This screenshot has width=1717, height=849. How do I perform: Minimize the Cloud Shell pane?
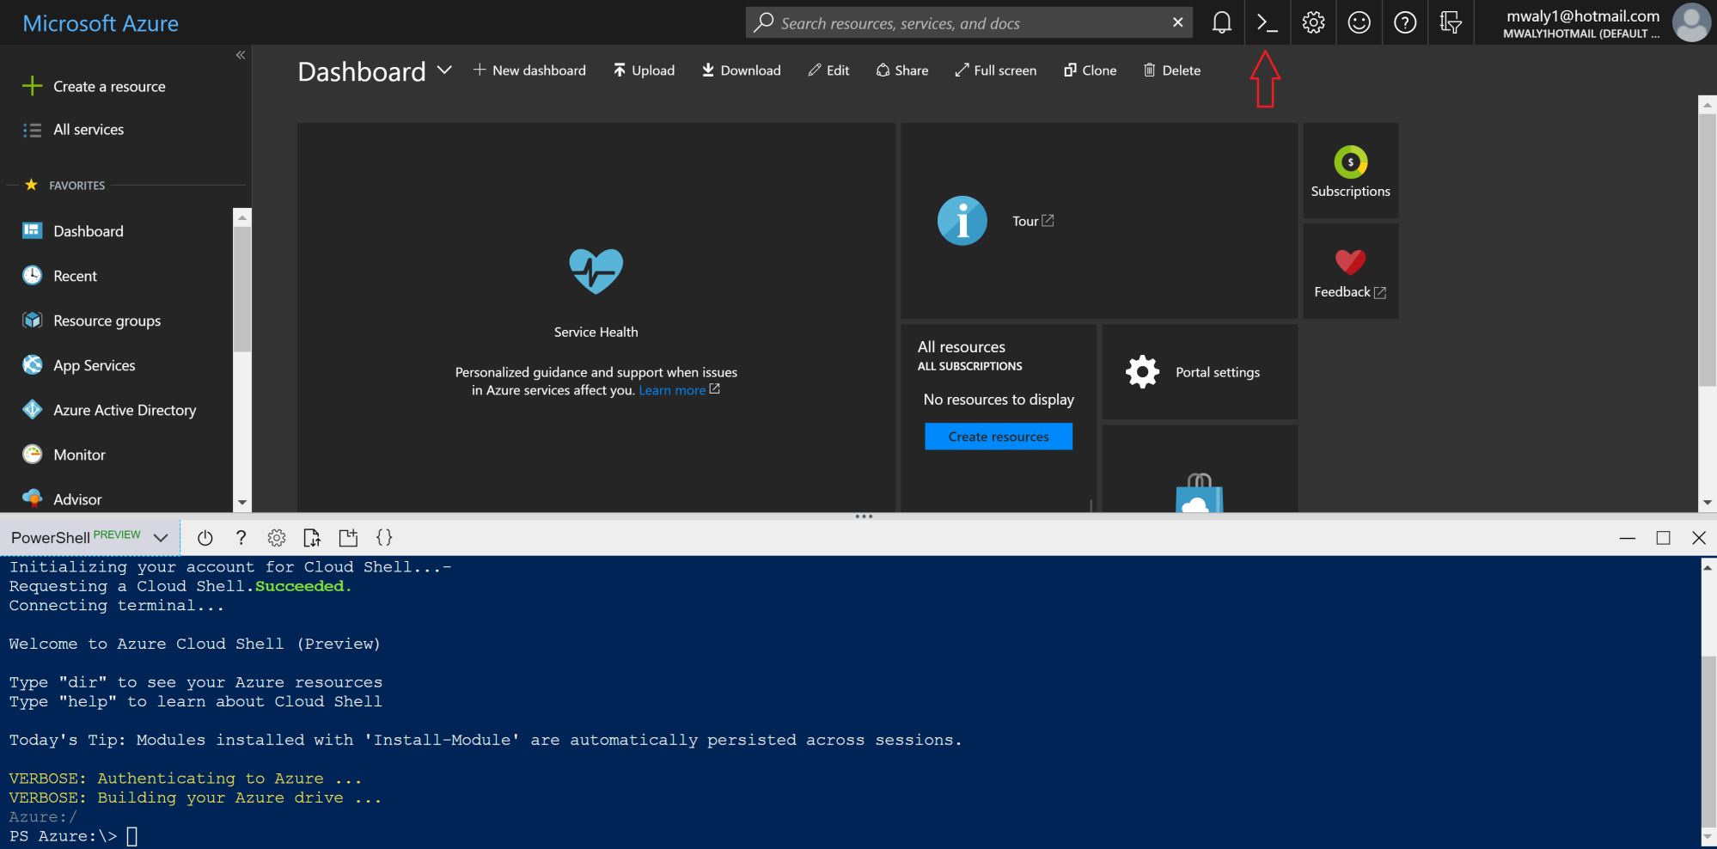tap(1627, 538)
